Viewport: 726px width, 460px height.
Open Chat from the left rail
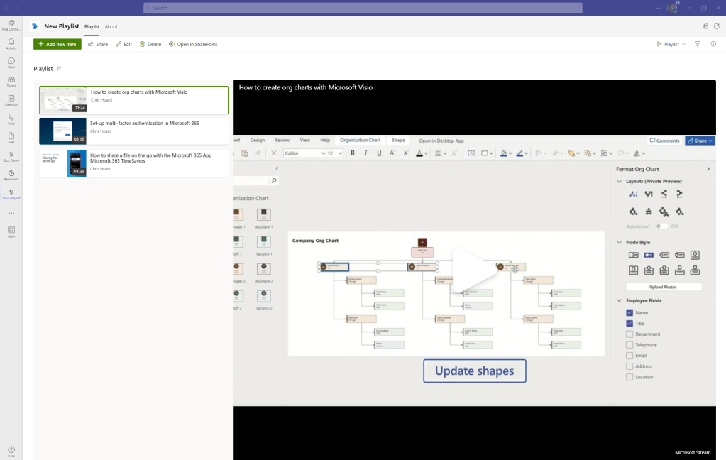(x=11, y=62)
